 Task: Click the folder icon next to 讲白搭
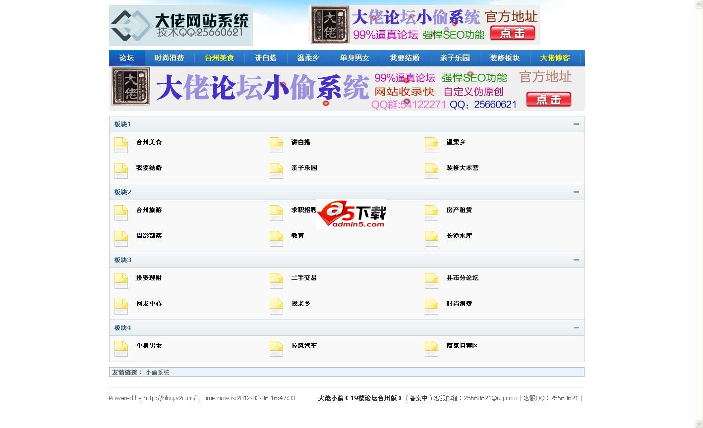tap(276, 145)
